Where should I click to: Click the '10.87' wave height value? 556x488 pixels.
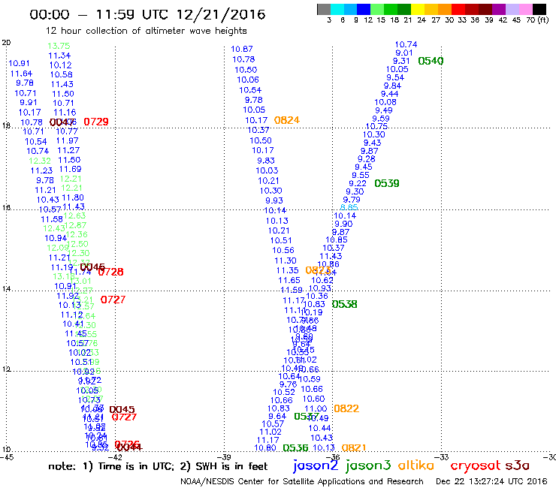[x=242, y=49]
